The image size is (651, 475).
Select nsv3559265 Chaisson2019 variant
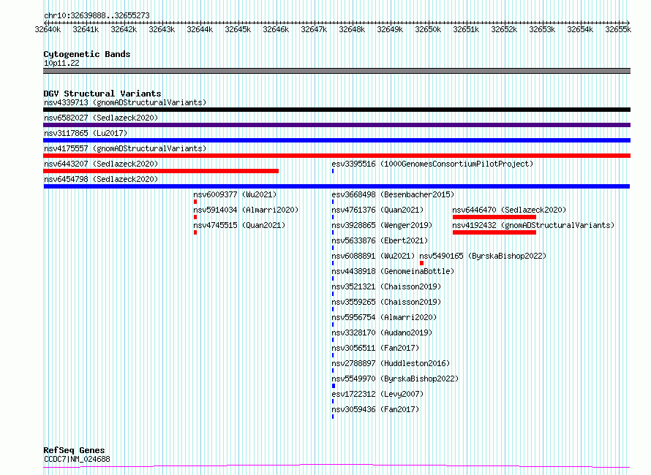click(x=386, y=302)
